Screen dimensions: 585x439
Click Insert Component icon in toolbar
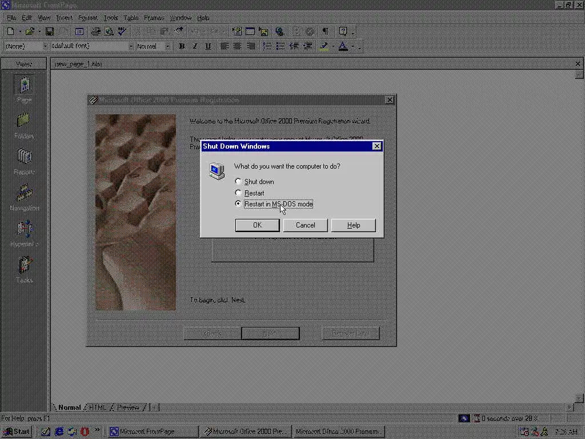(237, 32)
